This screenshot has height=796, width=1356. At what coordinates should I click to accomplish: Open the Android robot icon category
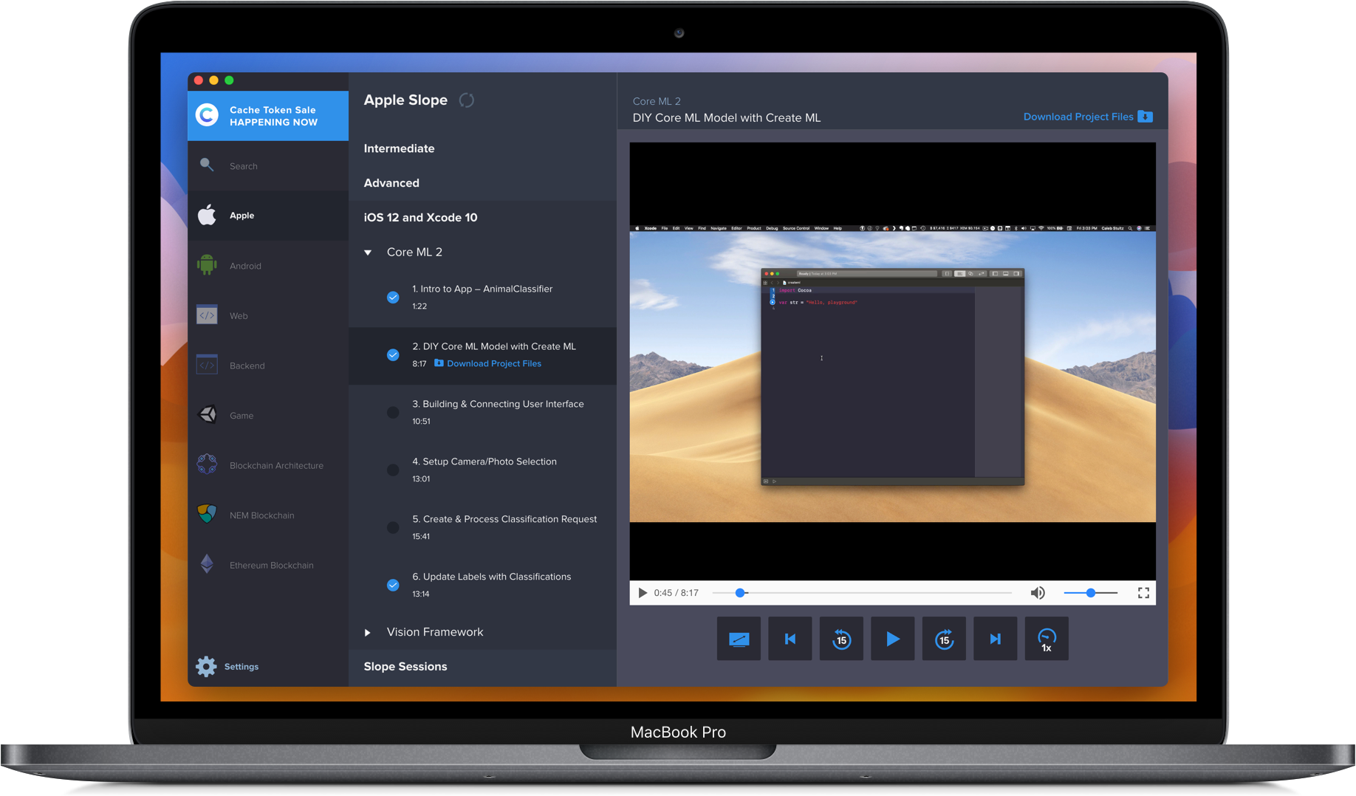point(207,265)
